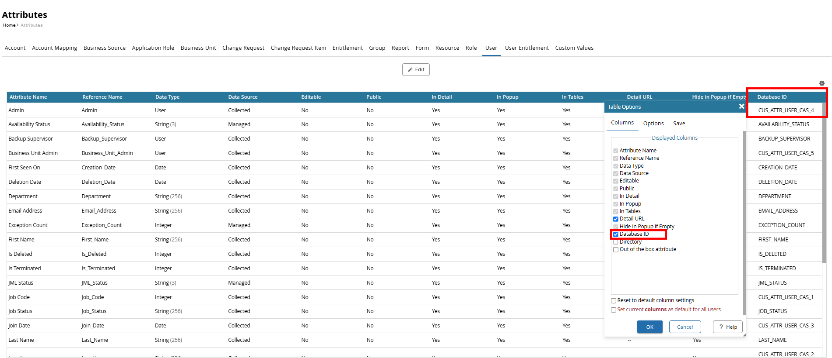Click the Database ID column header
This screenshot has width=832, height=358.
(x=772, y=97)
